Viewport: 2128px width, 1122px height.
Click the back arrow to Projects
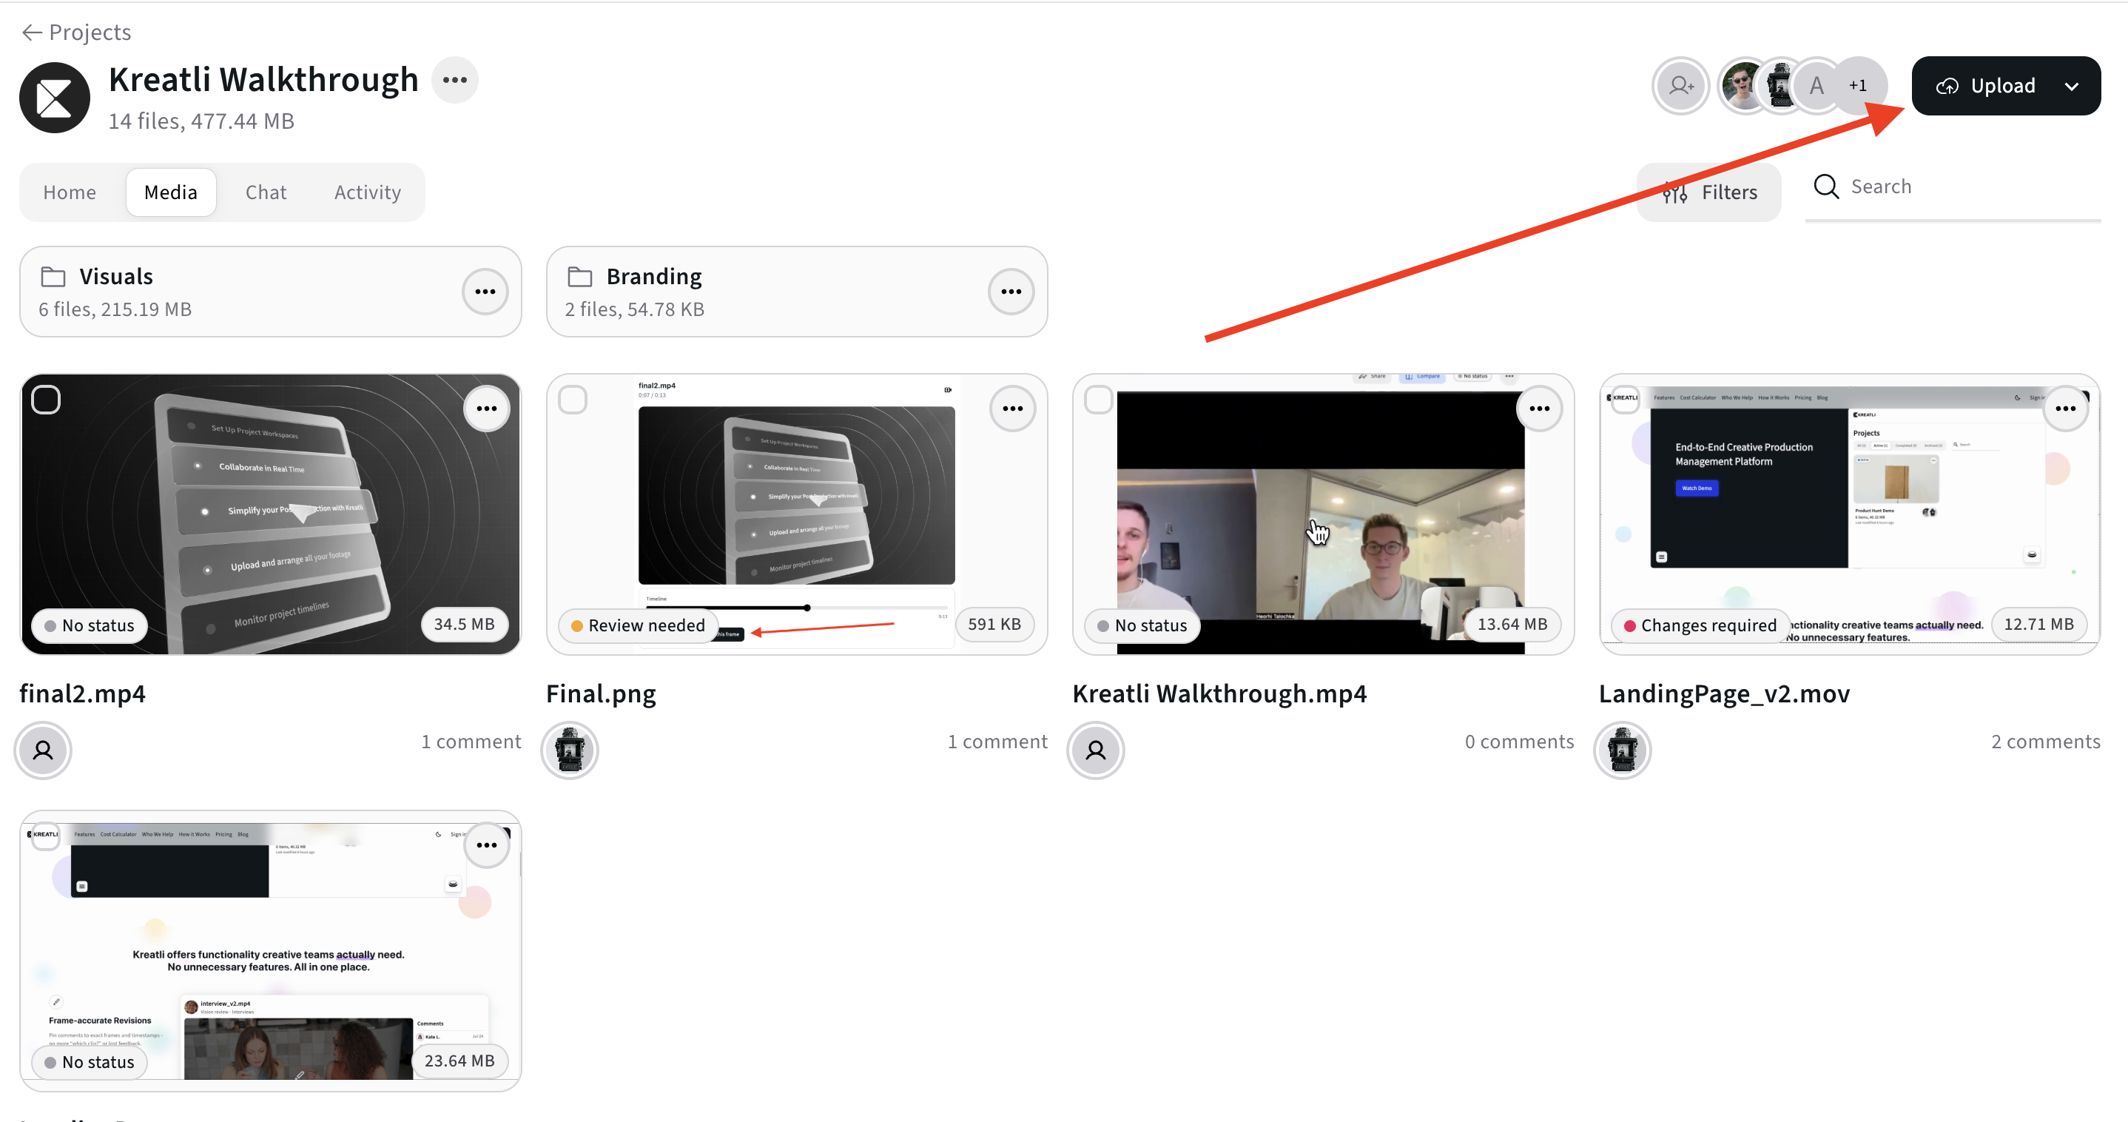(31, 33)
